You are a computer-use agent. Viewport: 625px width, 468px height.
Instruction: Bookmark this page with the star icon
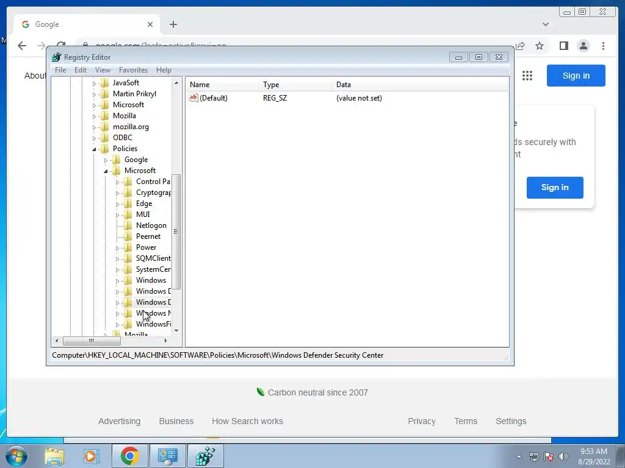coord(540,46)
